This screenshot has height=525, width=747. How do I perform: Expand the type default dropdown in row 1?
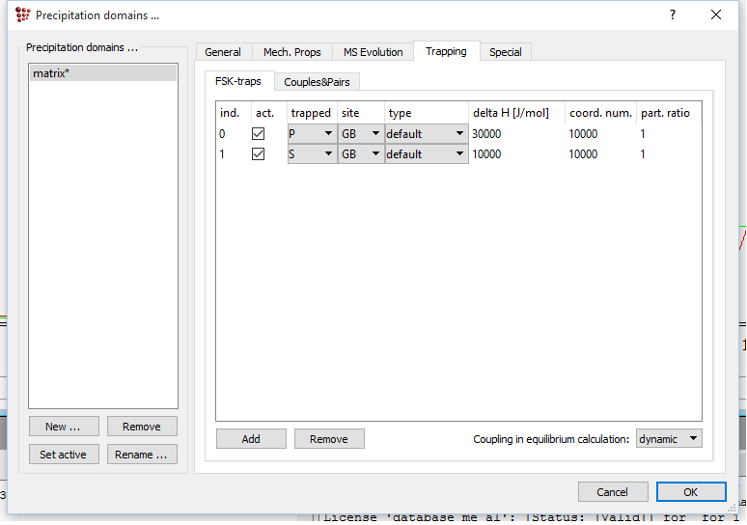click(427, 154)
